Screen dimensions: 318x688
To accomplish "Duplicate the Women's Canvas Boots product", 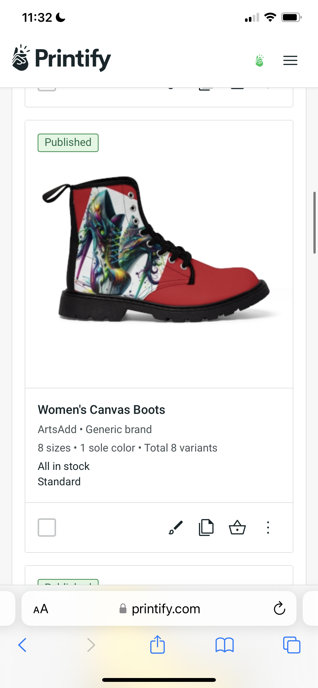I will (206, 528).
